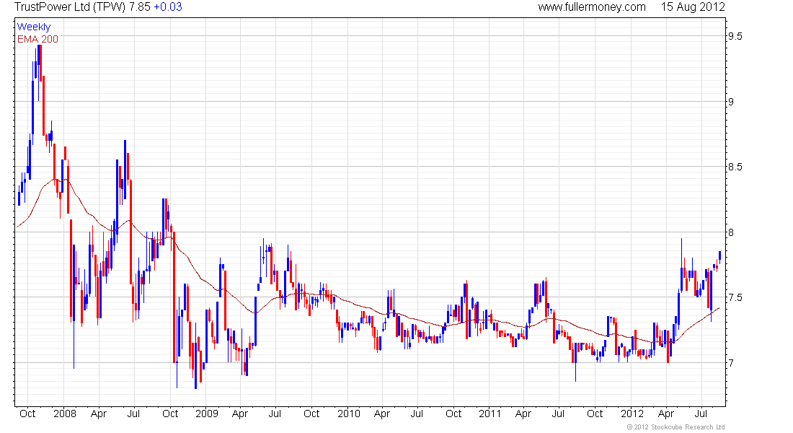Click the 2008 year label on time axis
Screen dimensions: 793x433
coord(65,414)
